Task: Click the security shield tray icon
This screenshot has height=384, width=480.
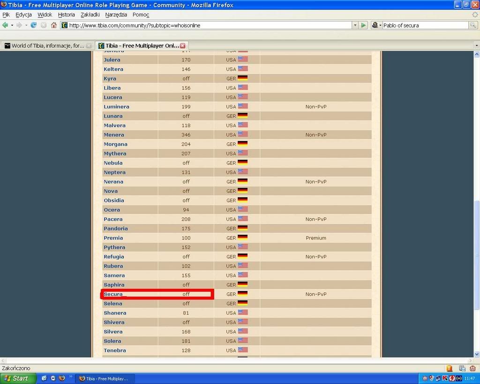Action: coord(431,378)
